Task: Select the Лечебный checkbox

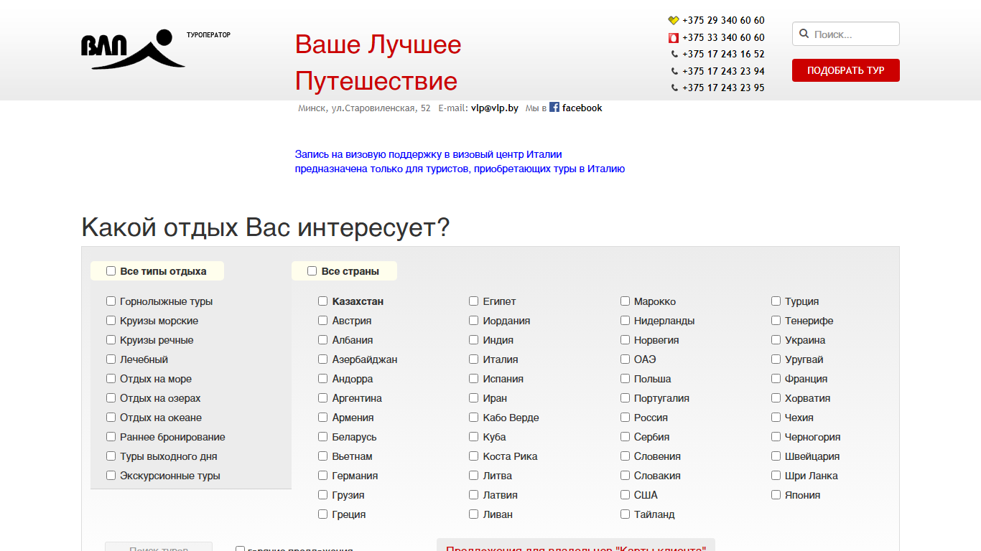Action: tap(111, 359)
